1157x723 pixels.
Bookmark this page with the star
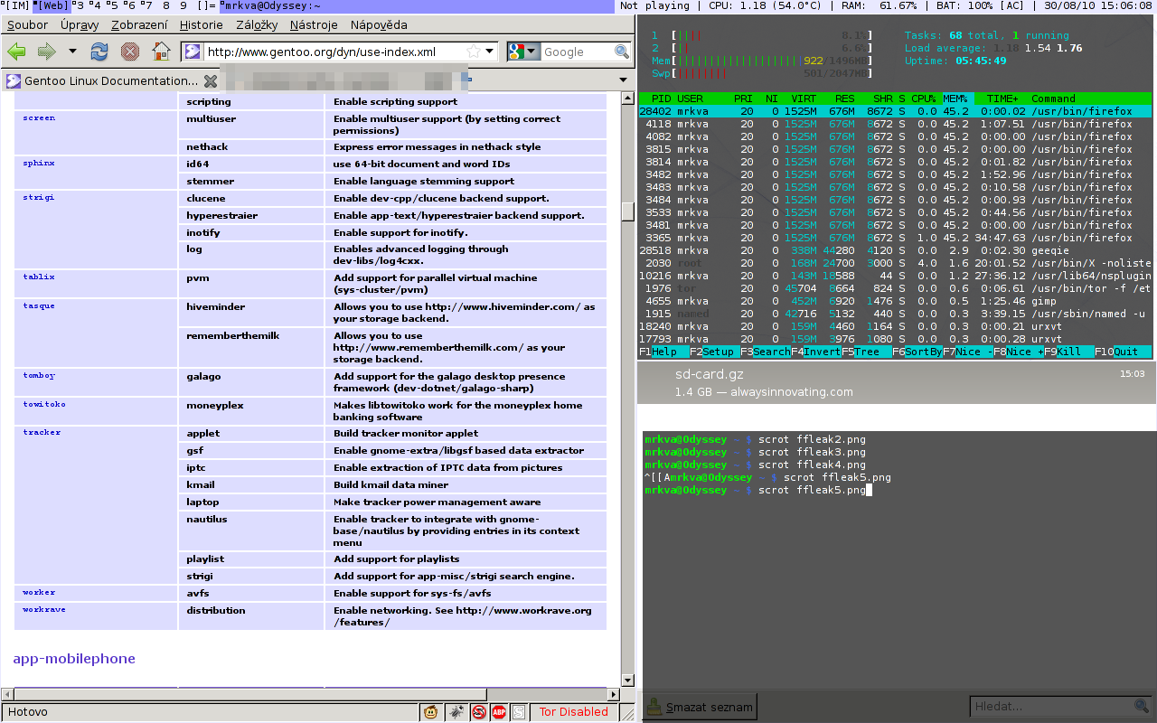coord(473,52)
